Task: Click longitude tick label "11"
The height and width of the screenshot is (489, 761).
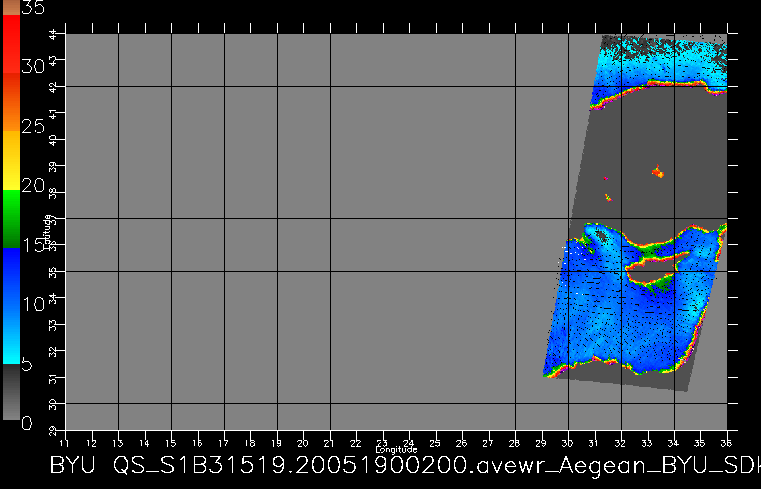Action: (x=65, y=443)
